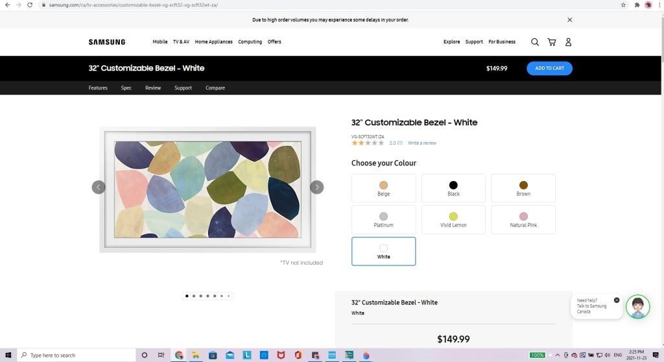Open the shopping cart icon
Screen dimensions: 664x362
coord(552,42)
